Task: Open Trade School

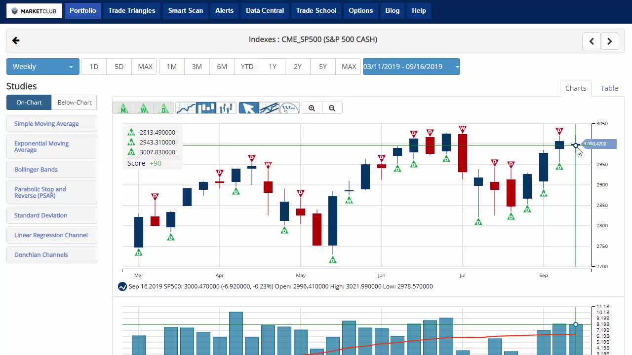Action: (316, 10)
